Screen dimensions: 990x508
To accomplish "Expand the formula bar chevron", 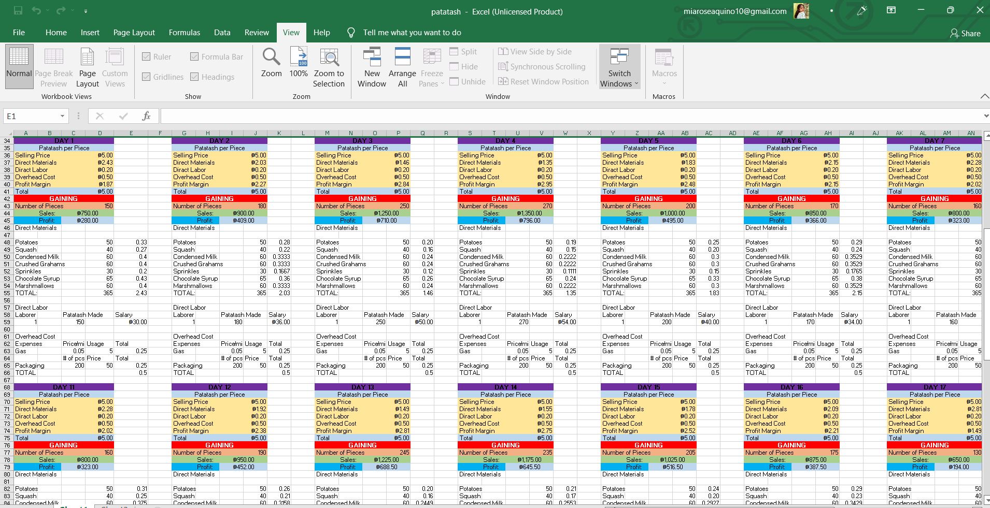I will (x=985, y=116).
